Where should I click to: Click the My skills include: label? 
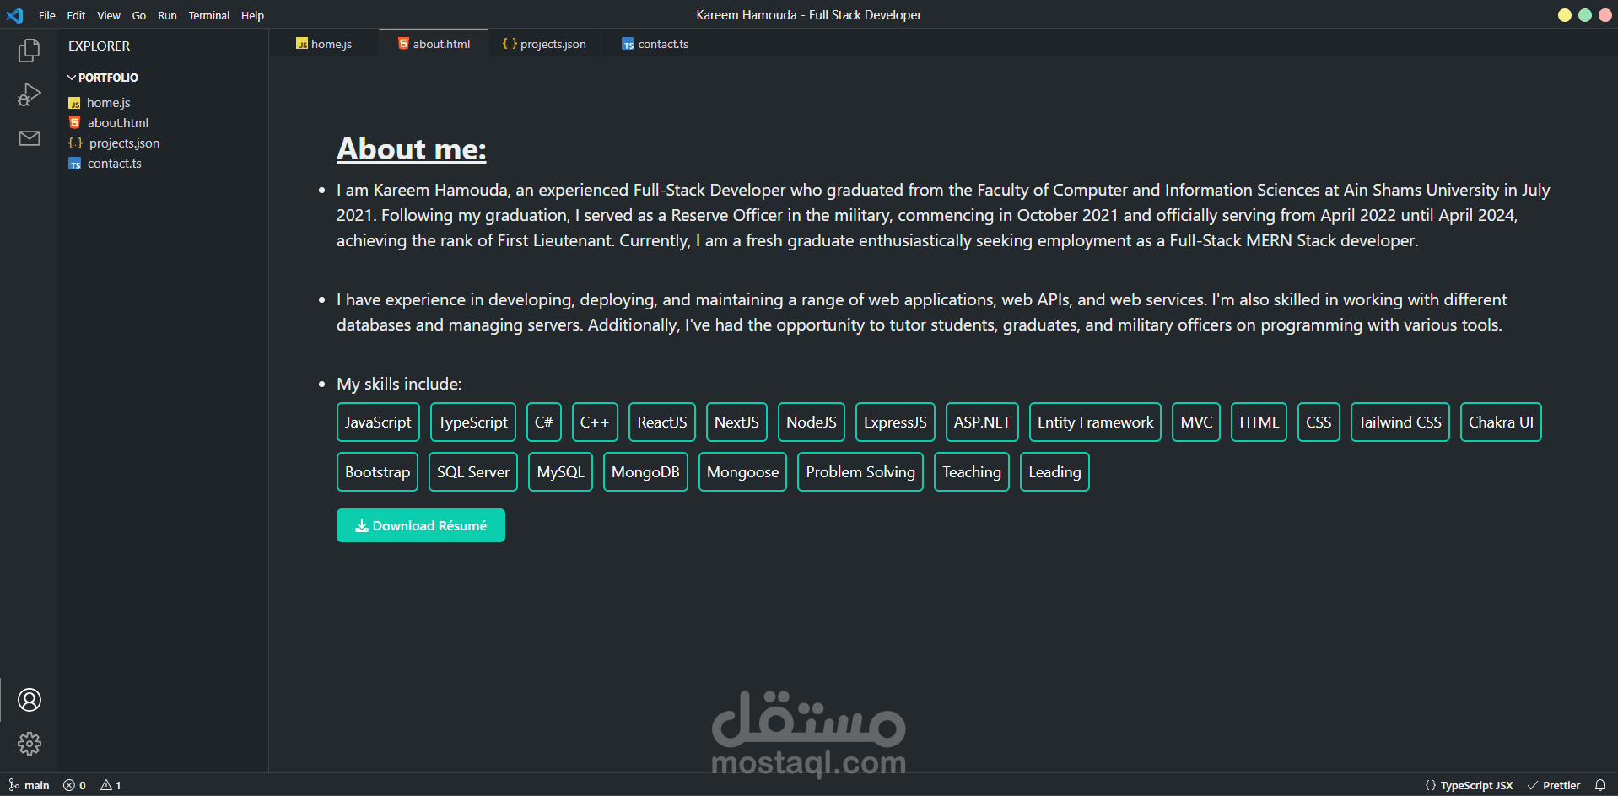click(x=399, y=384)
